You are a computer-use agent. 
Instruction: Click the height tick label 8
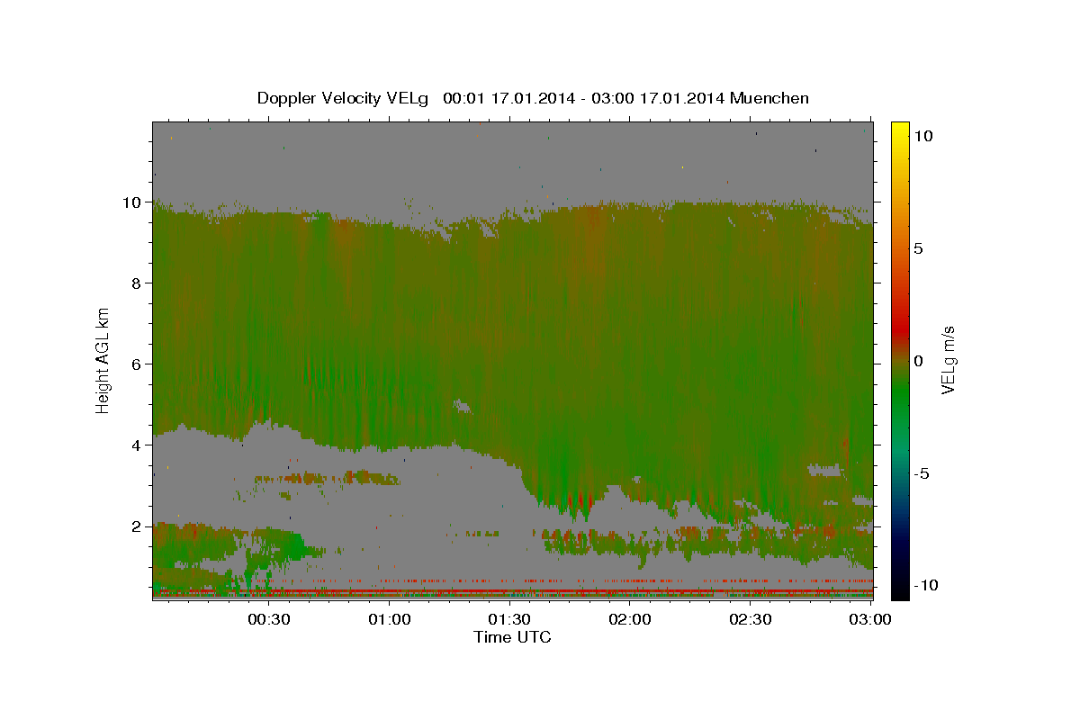pyautogui.click(x=139, y=283)
